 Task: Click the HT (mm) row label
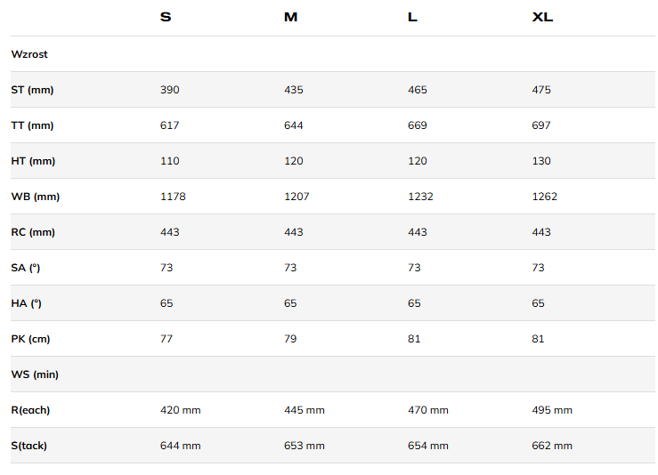[x=33, y=161]
